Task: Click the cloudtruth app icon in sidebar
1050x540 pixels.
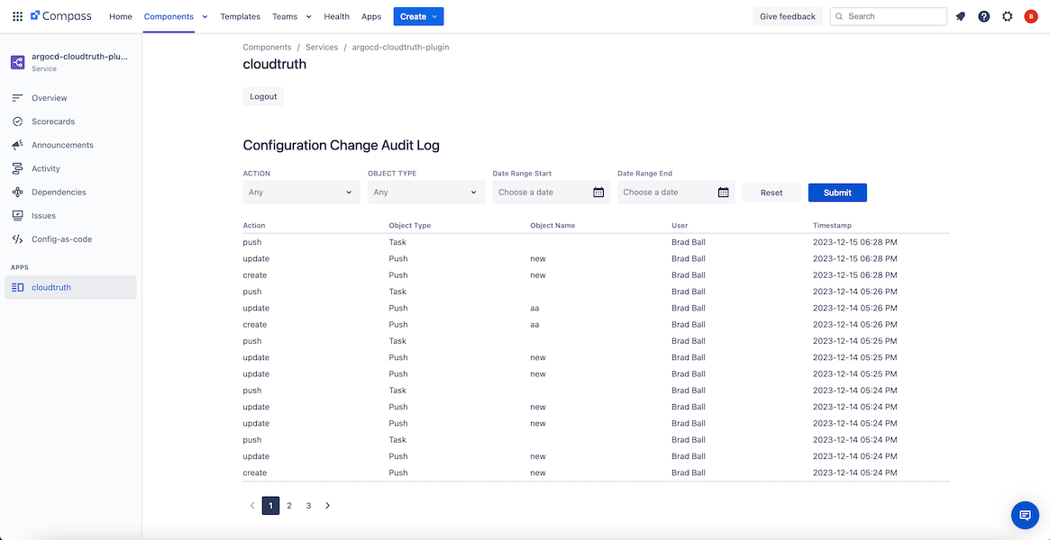Action: pos(18,287)
